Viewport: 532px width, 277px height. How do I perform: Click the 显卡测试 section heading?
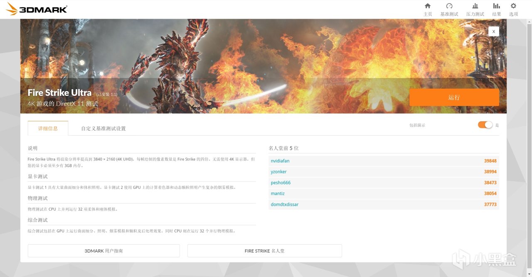38,176
